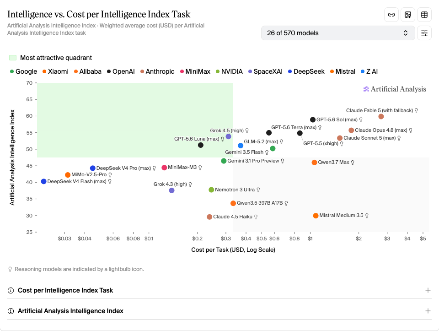
Task: Toggle NVIDIA legend entry
Action: point(229,71)
